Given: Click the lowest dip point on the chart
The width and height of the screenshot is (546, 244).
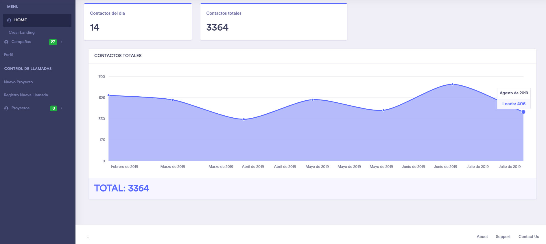Looking at the screenshot, I should 244,119.
